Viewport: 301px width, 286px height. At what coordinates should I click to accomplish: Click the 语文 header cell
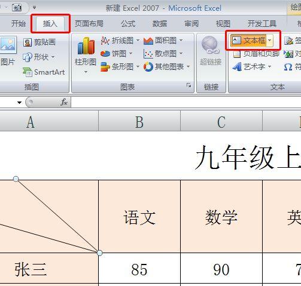(x=139, y=217)
